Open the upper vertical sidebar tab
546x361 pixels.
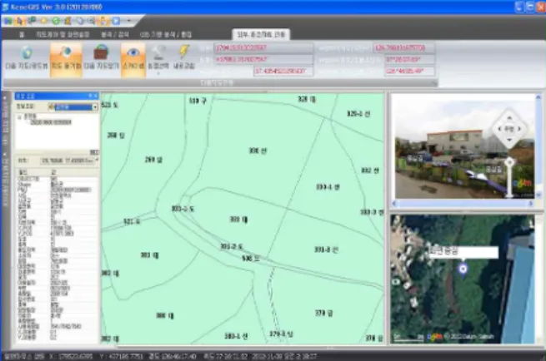(5, 120)
